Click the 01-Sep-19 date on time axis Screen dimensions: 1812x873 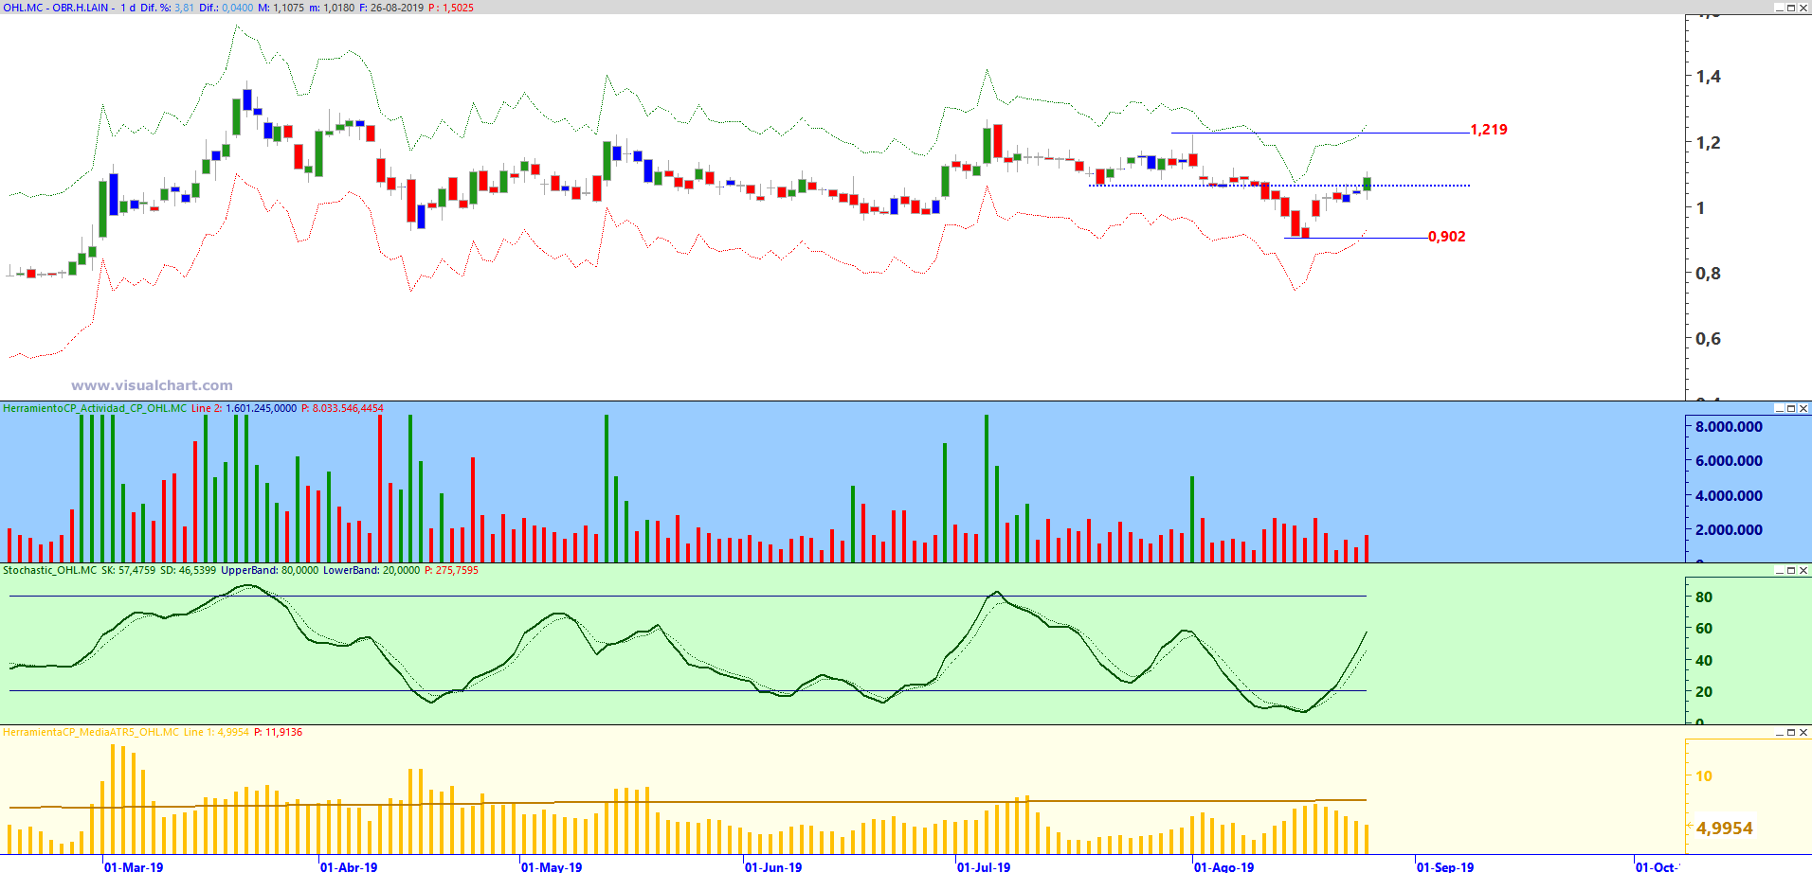(x=1445, y=866)
